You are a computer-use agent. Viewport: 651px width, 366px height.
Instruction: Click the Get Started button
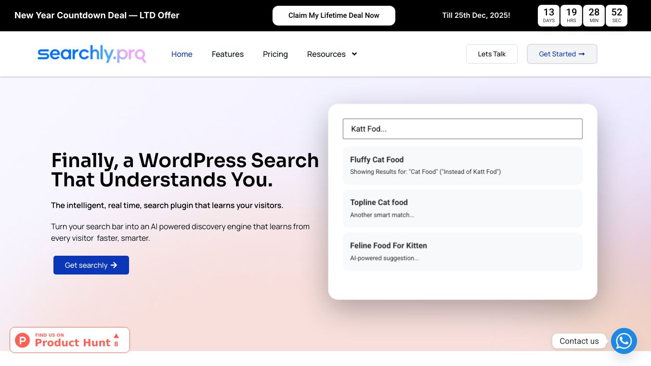(x=562, y=54)
